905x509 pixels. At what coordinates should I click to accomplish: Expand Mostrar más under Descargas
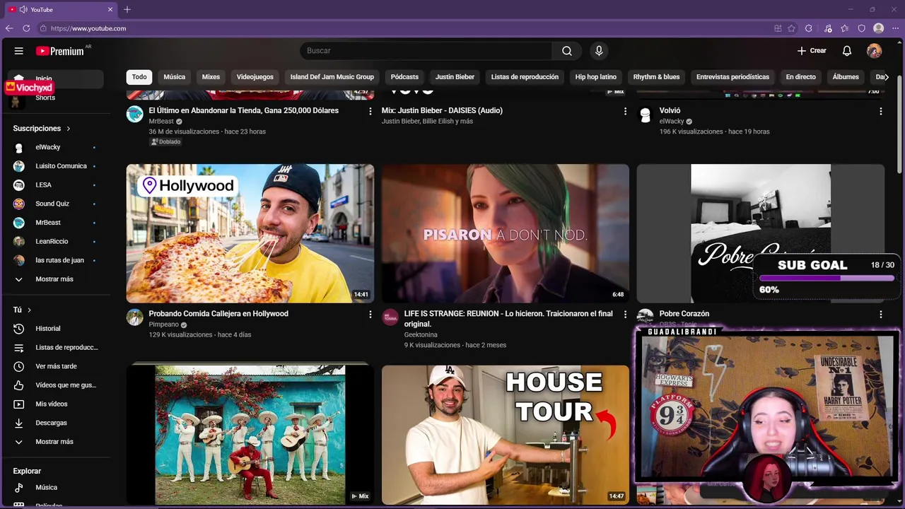click(55, 442)
